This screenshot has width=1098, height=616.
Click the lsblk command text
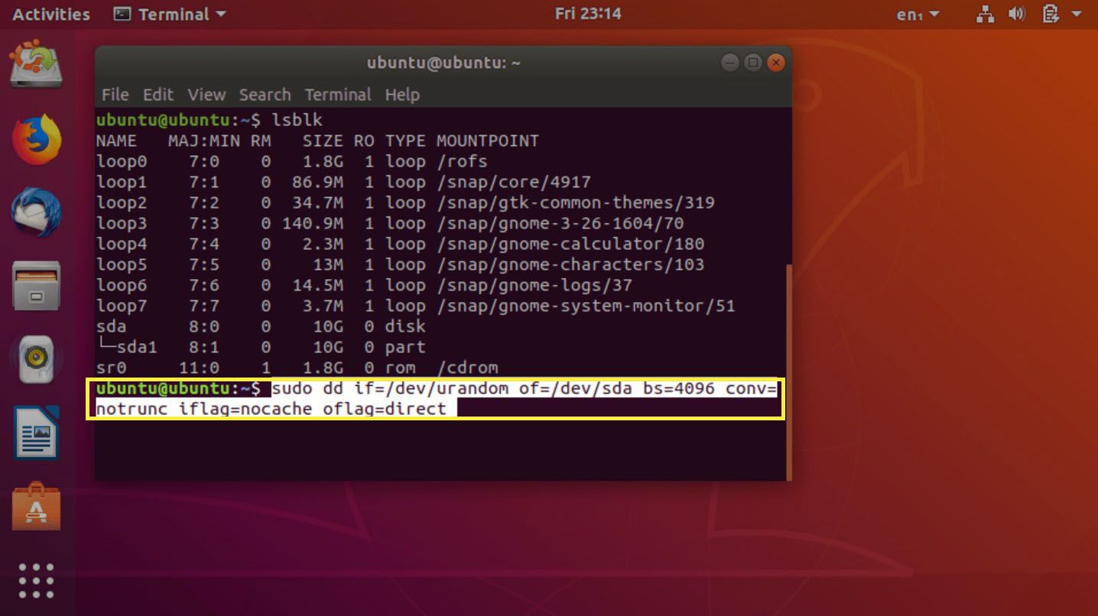click(297, 120)
